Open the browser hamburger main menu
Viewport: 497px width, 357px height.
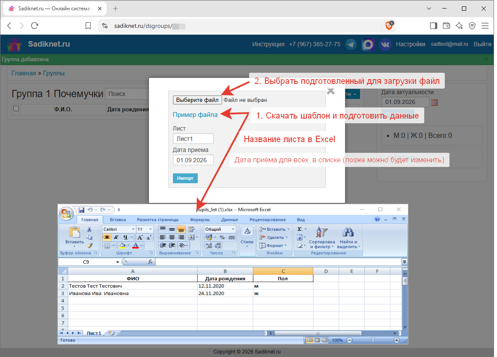click(485, 26)
